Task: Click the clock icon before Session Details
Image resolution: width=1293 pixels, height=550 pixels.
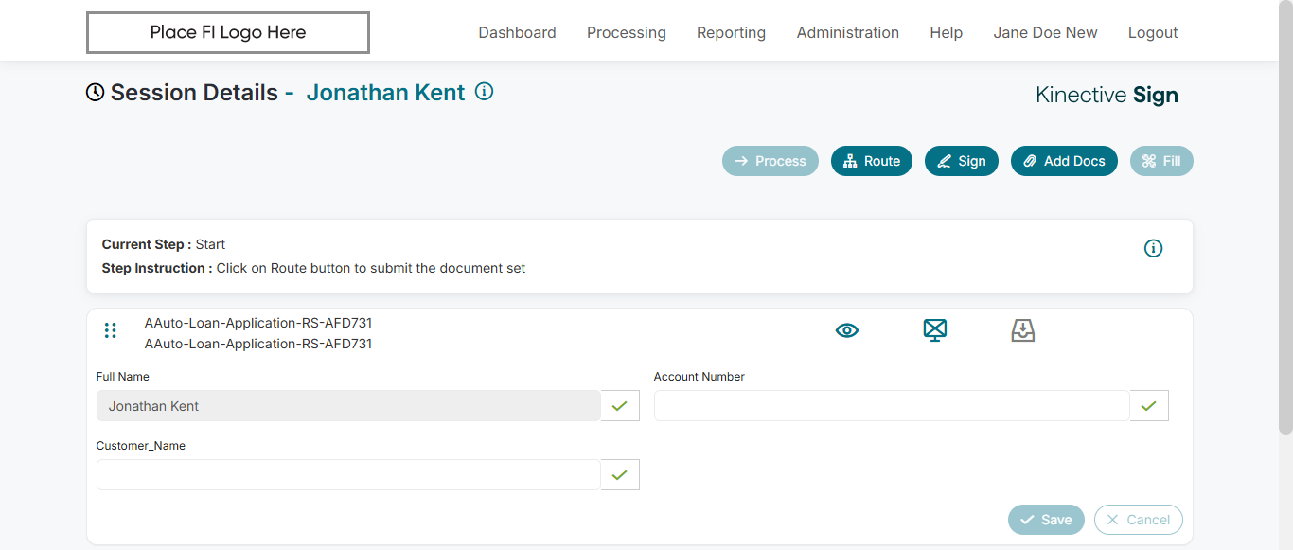Action: click(x=95, y=93)
